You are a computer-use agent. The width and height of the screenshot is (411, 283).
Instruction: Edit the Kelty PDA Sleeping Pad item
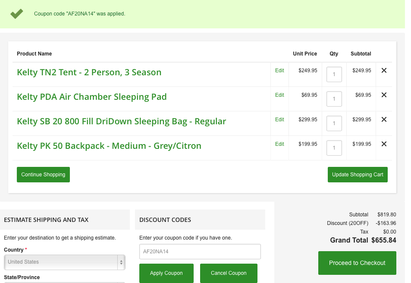click(279, 95)
